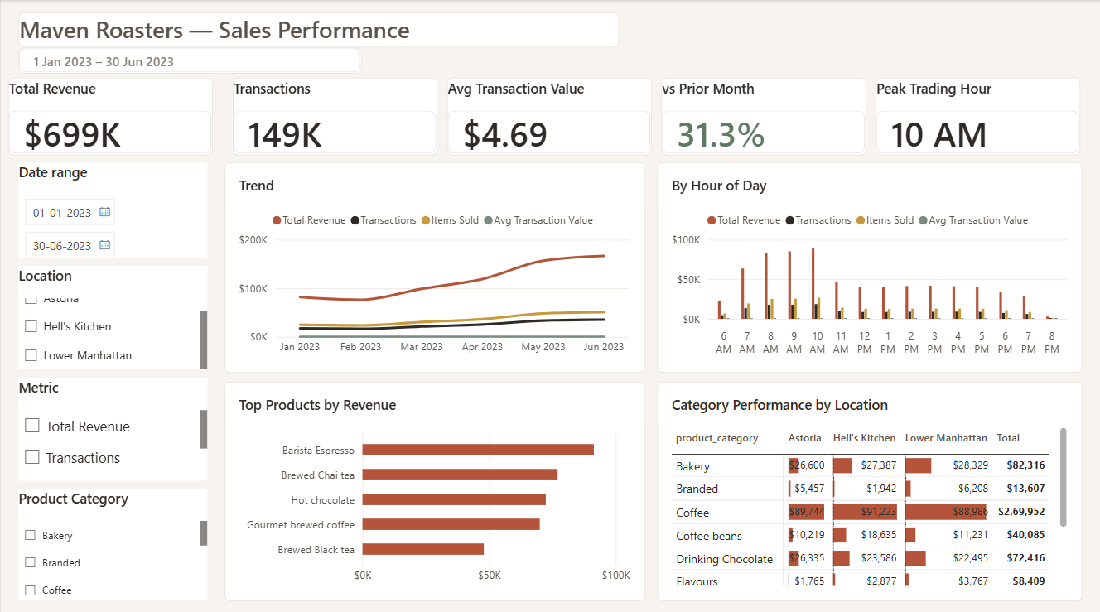Click the Location slicer scrollbar

click(204, 340)
